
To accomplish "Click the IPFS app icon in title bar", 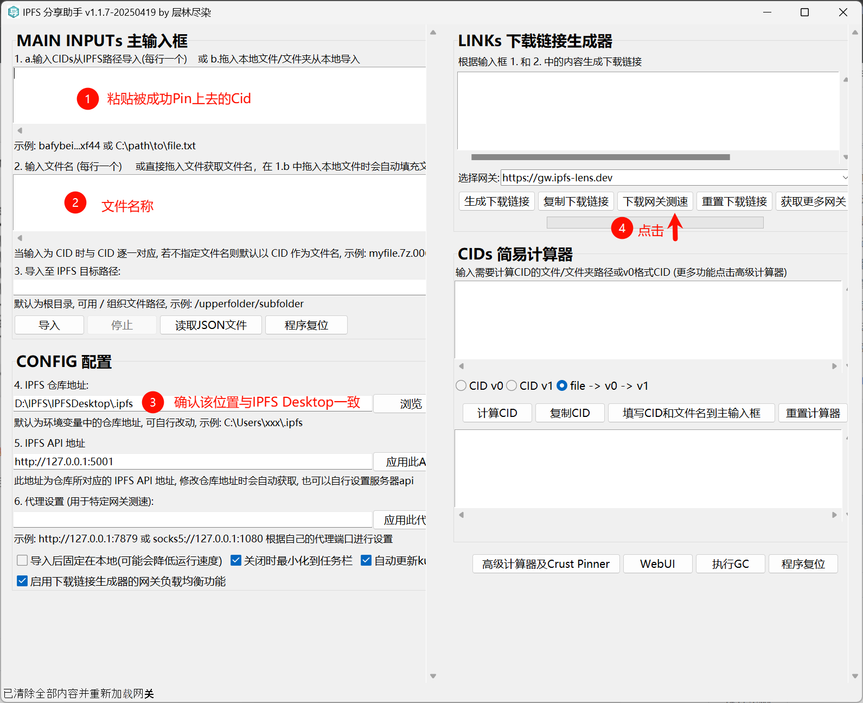I will [13, 12].
